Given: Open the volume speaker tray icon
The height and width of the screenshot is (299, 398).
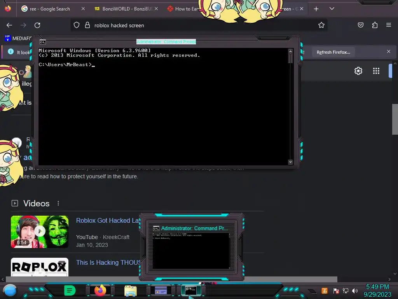Looking at the screenshot, I should [355, 290].
